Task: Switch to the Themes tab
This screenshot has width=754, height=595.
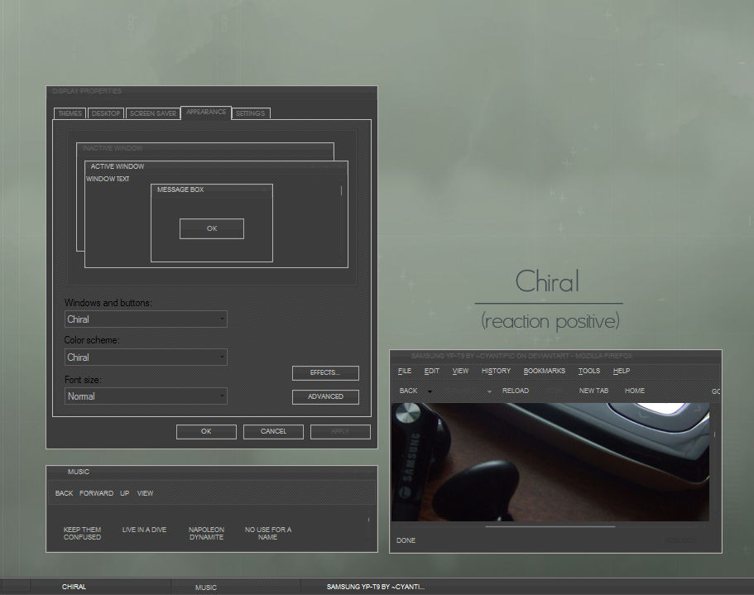Action: pos(70,113)
